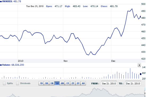Screen dimensions: 146x97
Task: Click the Nov axis label
Action: click(66, 61)
